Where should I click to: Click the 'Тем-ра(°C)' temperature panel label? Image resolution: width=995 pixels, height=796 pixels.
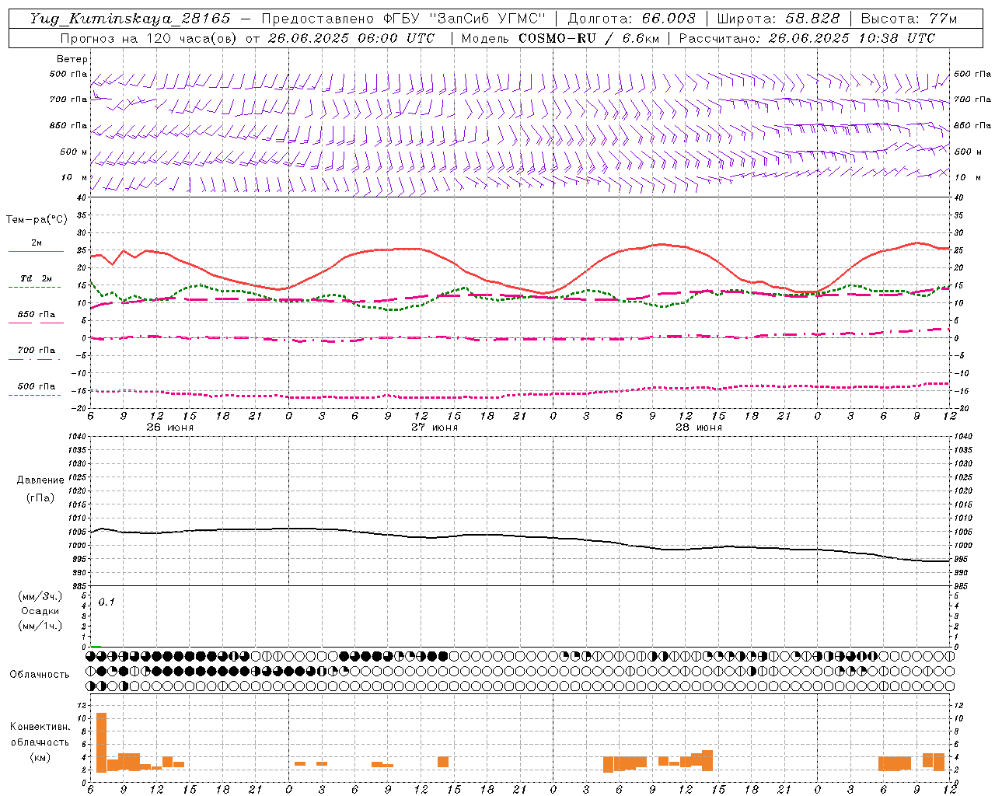[37, 220]
